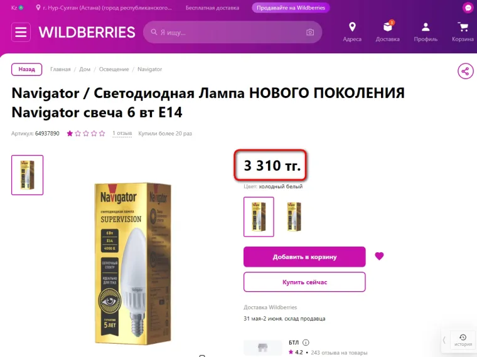The width and height of the screenshot is (477, 357).
Task: Go to Navigator breadcrumb link
Action: (x=149, y=70)
